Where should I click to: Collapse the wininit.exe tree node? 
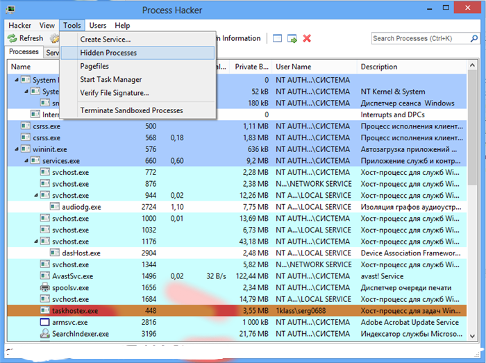[x=17, y=149]
